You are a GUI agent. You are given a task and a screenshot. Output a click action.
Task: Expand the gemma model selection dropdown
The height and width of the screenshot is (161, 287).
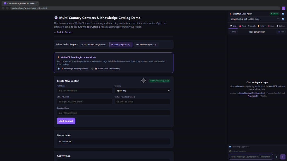pyautogui.click(x=255, y=19)
